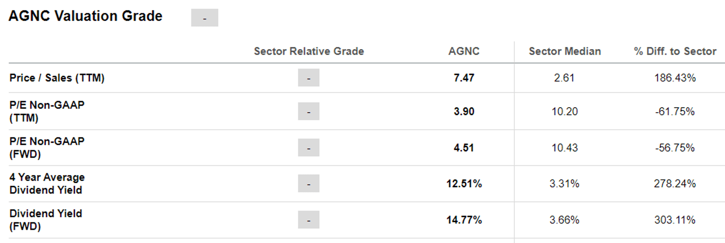Viewport: 725px width, 243px height.
Task: Click the grade badge for P/E Non-GAAP (TTM)
Action: click(x=308, y=111)
